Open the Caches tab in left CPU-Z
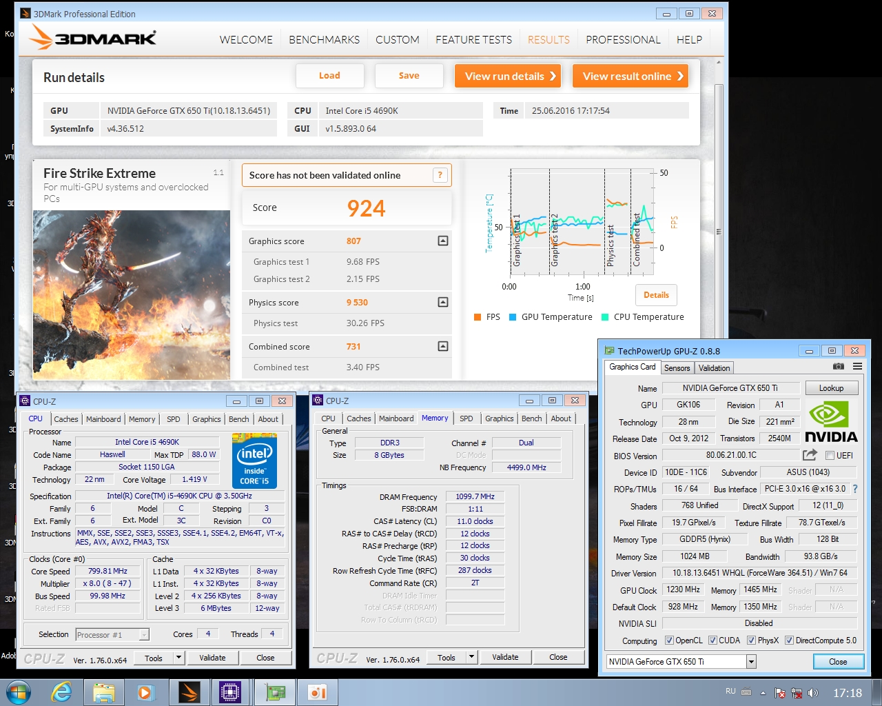 pyautogui.click(x=66, y=419)
